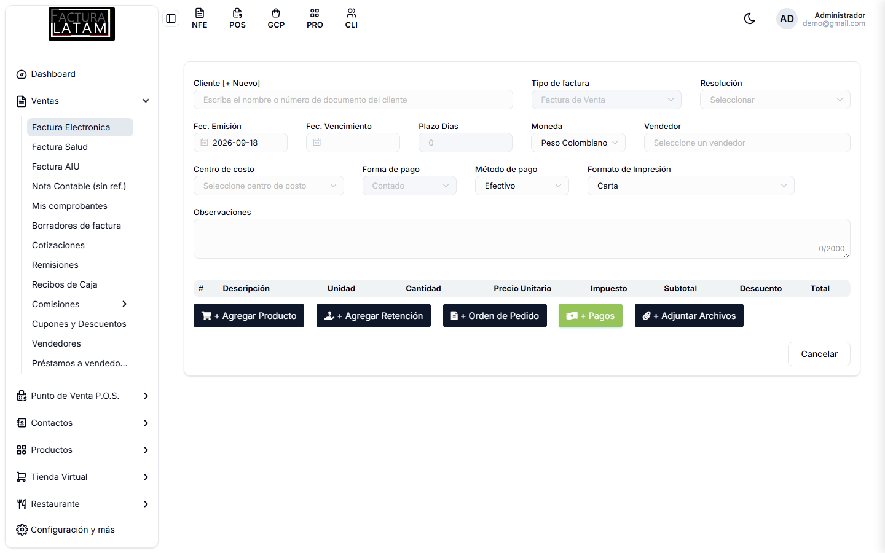
Task: Go to Cotizaciones in sidebar
Action: [x=58, y=245]
